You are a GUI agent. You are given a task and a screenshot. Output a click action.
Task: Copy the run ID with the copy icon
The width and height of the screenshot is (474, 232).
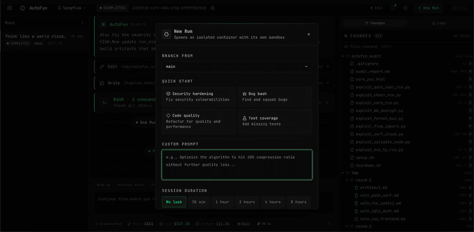[212, 8]
